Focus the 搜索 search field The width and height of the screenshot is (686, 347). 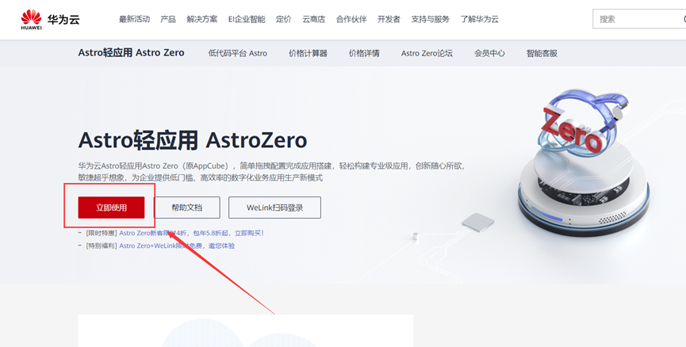pos(639,19)
